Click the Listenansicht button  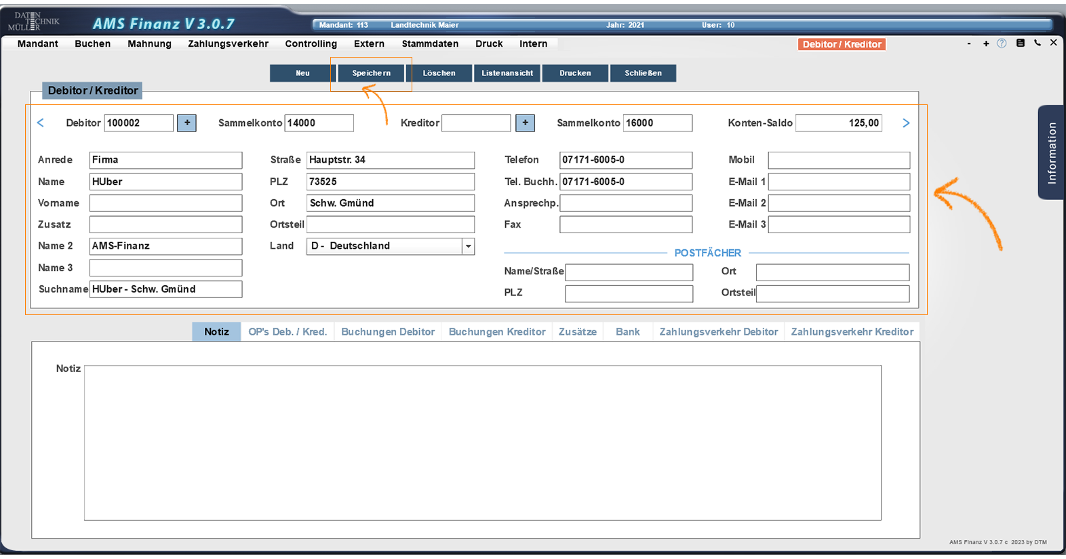(507, 73)
